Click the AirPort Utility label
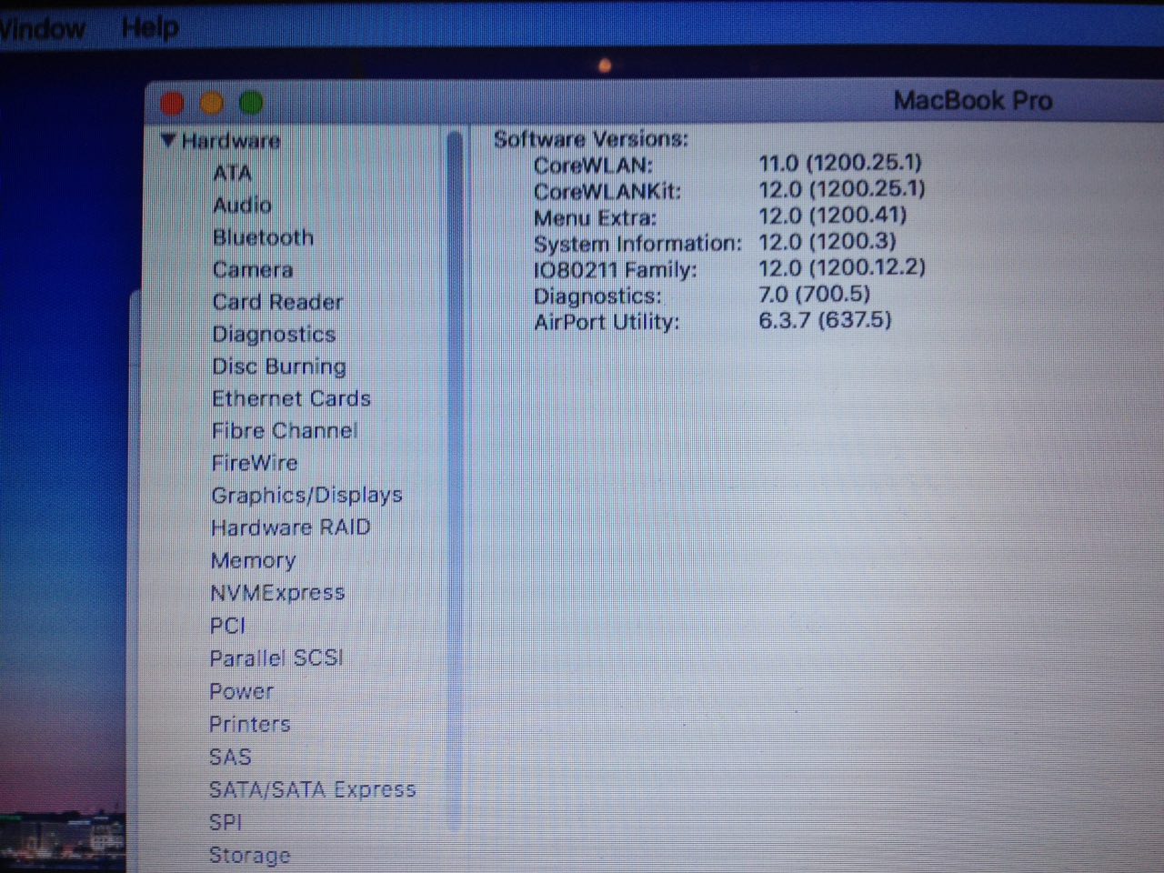 pyautogui.click(x=607, y=323)
